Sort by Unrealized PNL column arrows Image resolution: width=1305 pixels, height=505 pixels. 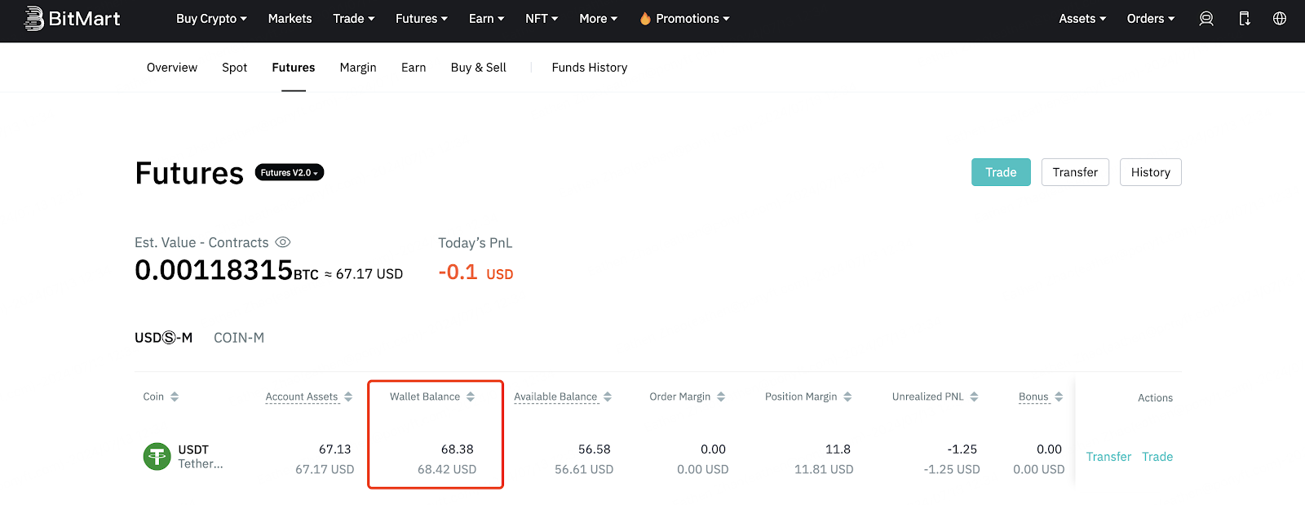pos(975,397)
